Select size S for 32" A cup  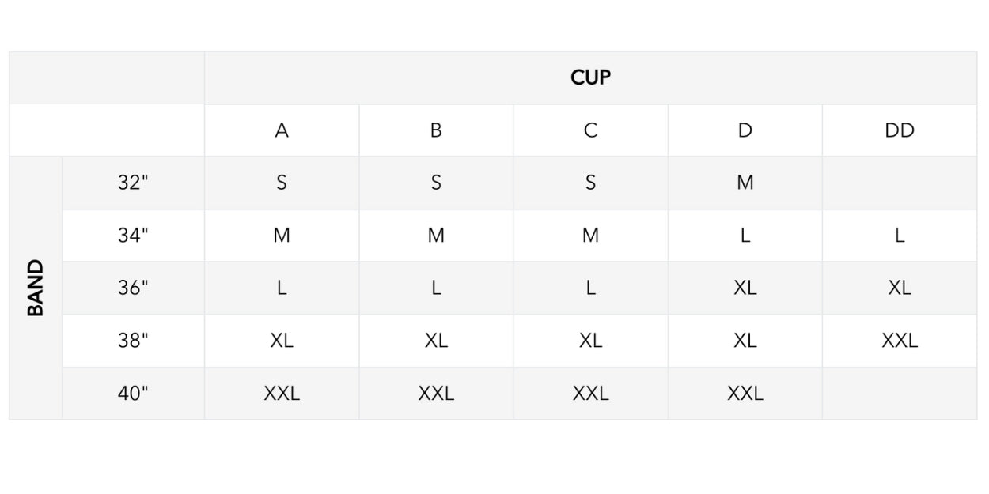tap(282, 183)
